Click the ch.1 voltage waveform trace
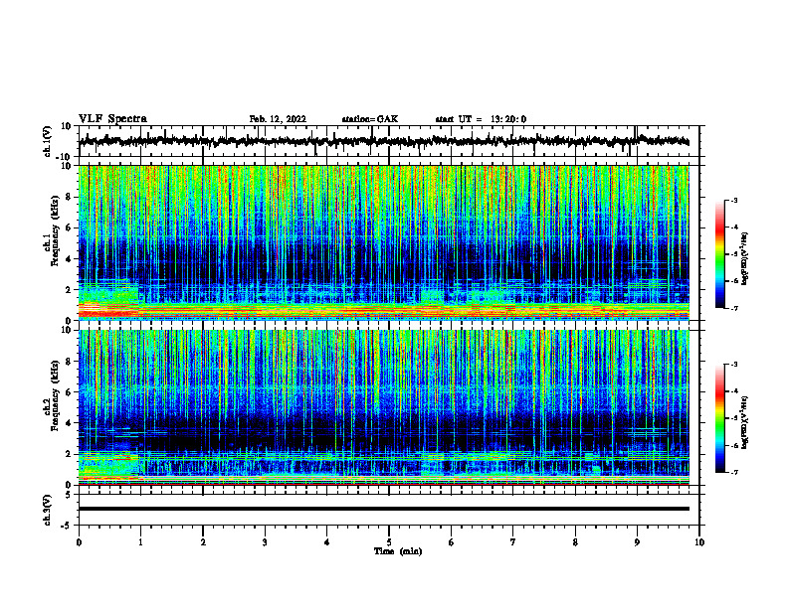This screenshot has height=608, width=788. 383,141
